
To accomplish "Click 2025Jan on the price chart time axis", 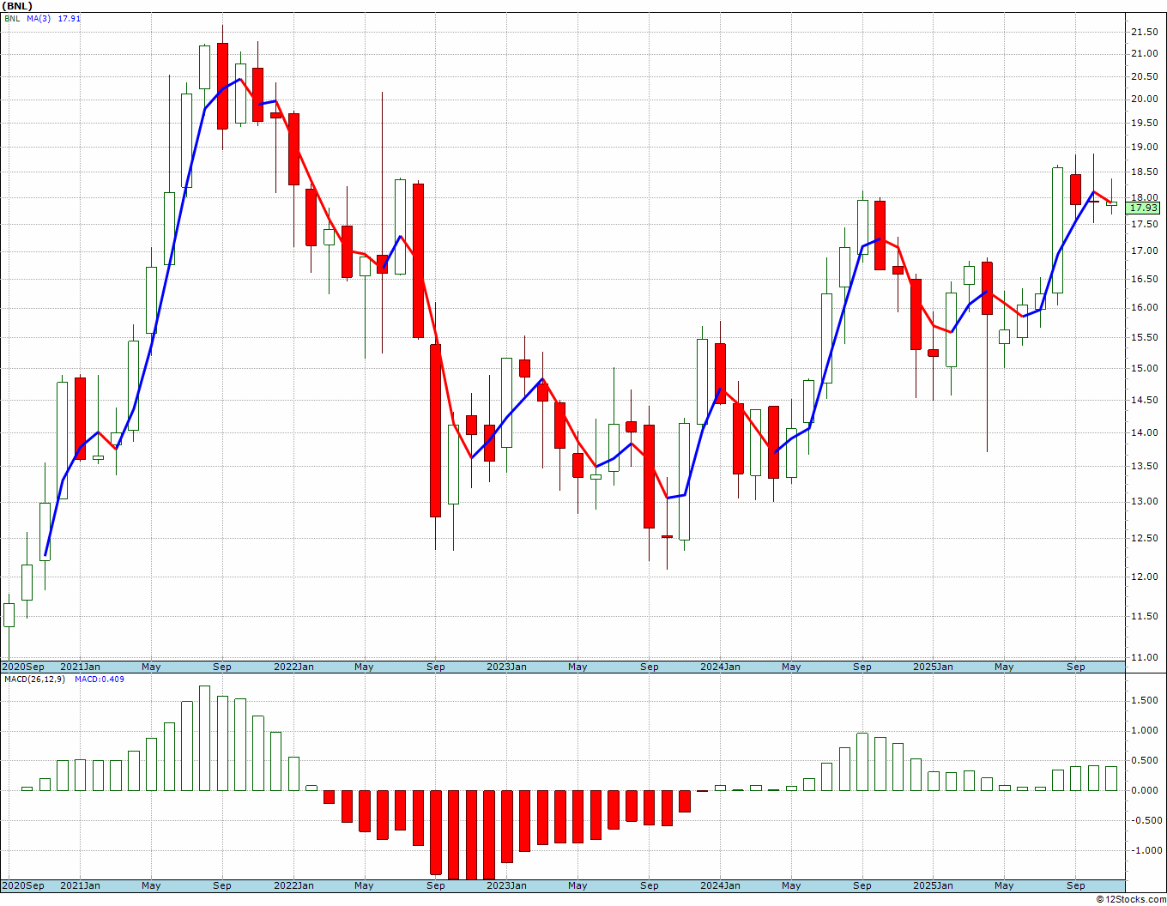I will coord(934,667).
